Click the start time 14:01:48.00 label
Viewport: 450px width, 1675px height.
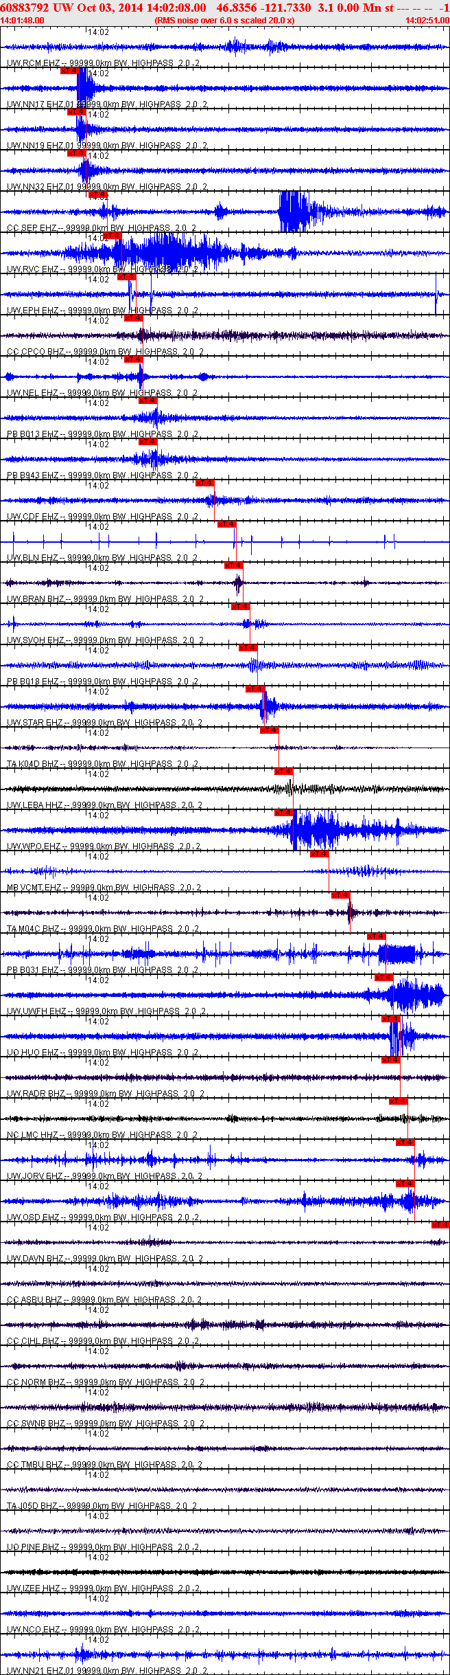(23, 20)
